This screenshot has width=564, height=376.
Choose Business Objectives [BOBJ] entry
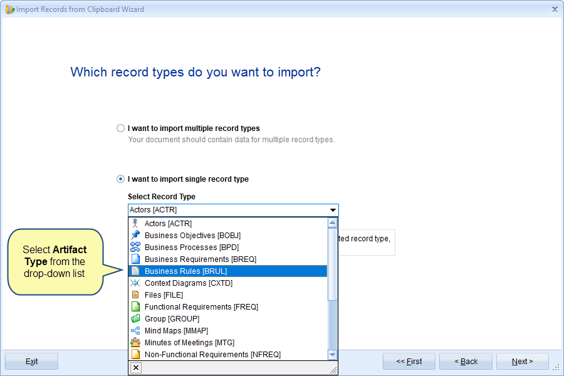click(x=228, y=236)
